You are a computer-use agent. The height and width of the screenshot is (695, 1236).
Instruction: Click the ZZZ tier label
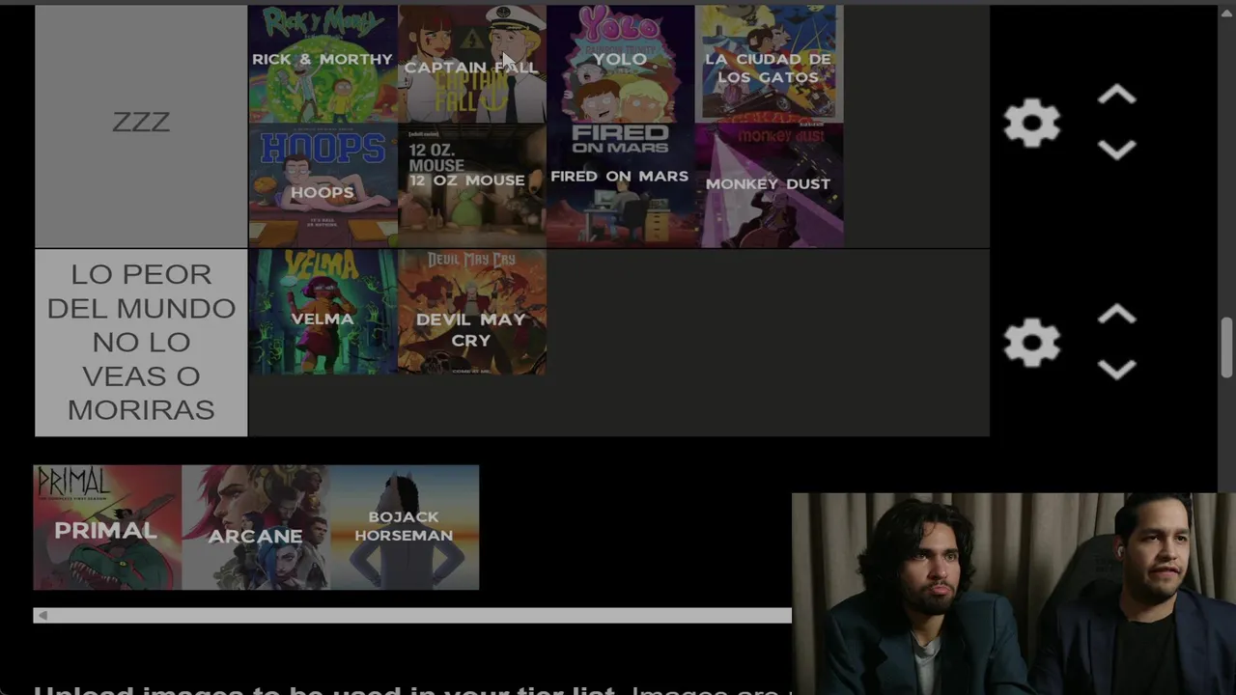tap(141, 125)
